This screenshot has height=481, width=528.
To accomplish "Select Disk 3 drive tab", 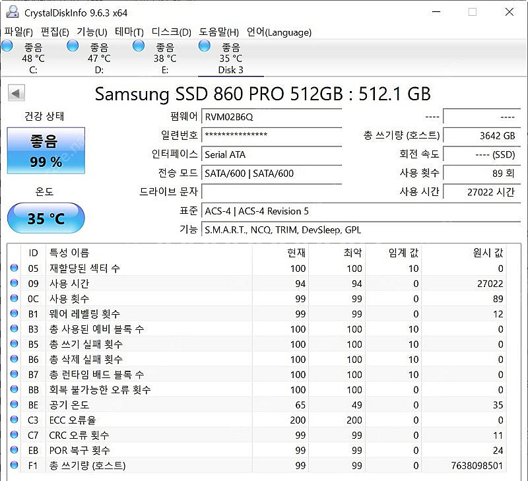I will 230,58.
